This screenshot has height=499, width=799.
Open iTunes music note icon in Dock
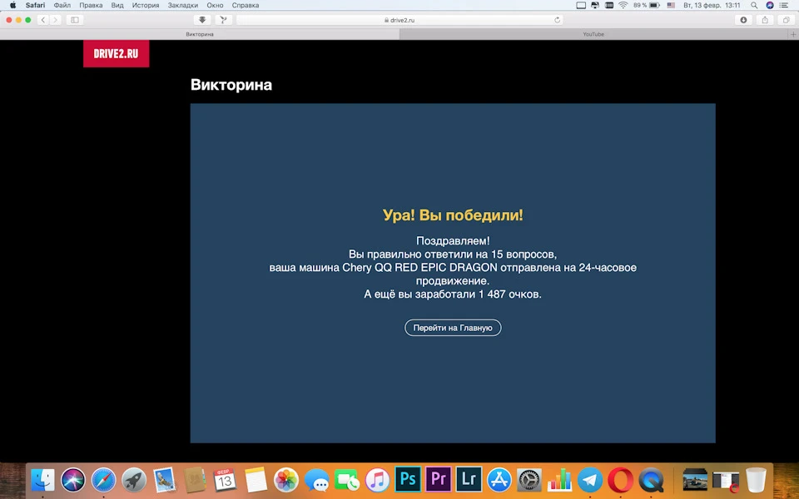tap(377, 480)
